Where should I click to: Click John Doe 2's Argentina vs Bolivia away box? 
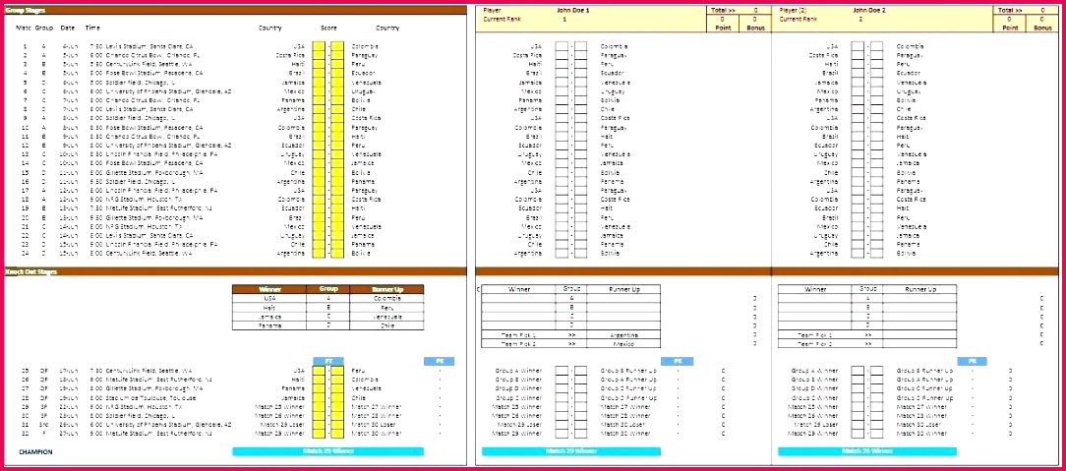[x=876, y=254]
